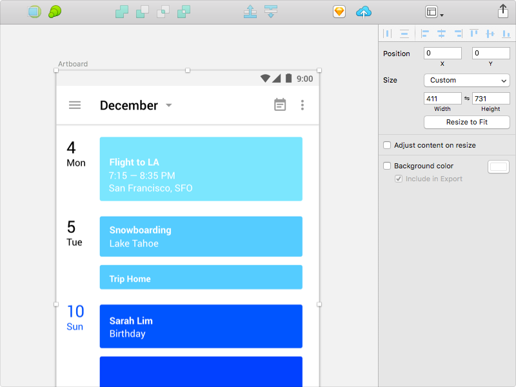Select the Subtract boolean operation icon
This screenshot has height=387, width=516.
[x=143, y=12]
